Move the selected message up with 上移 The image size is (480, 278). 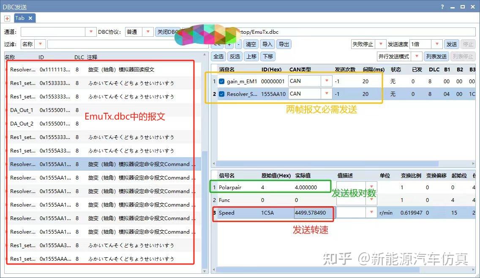[x=251, y=56]
